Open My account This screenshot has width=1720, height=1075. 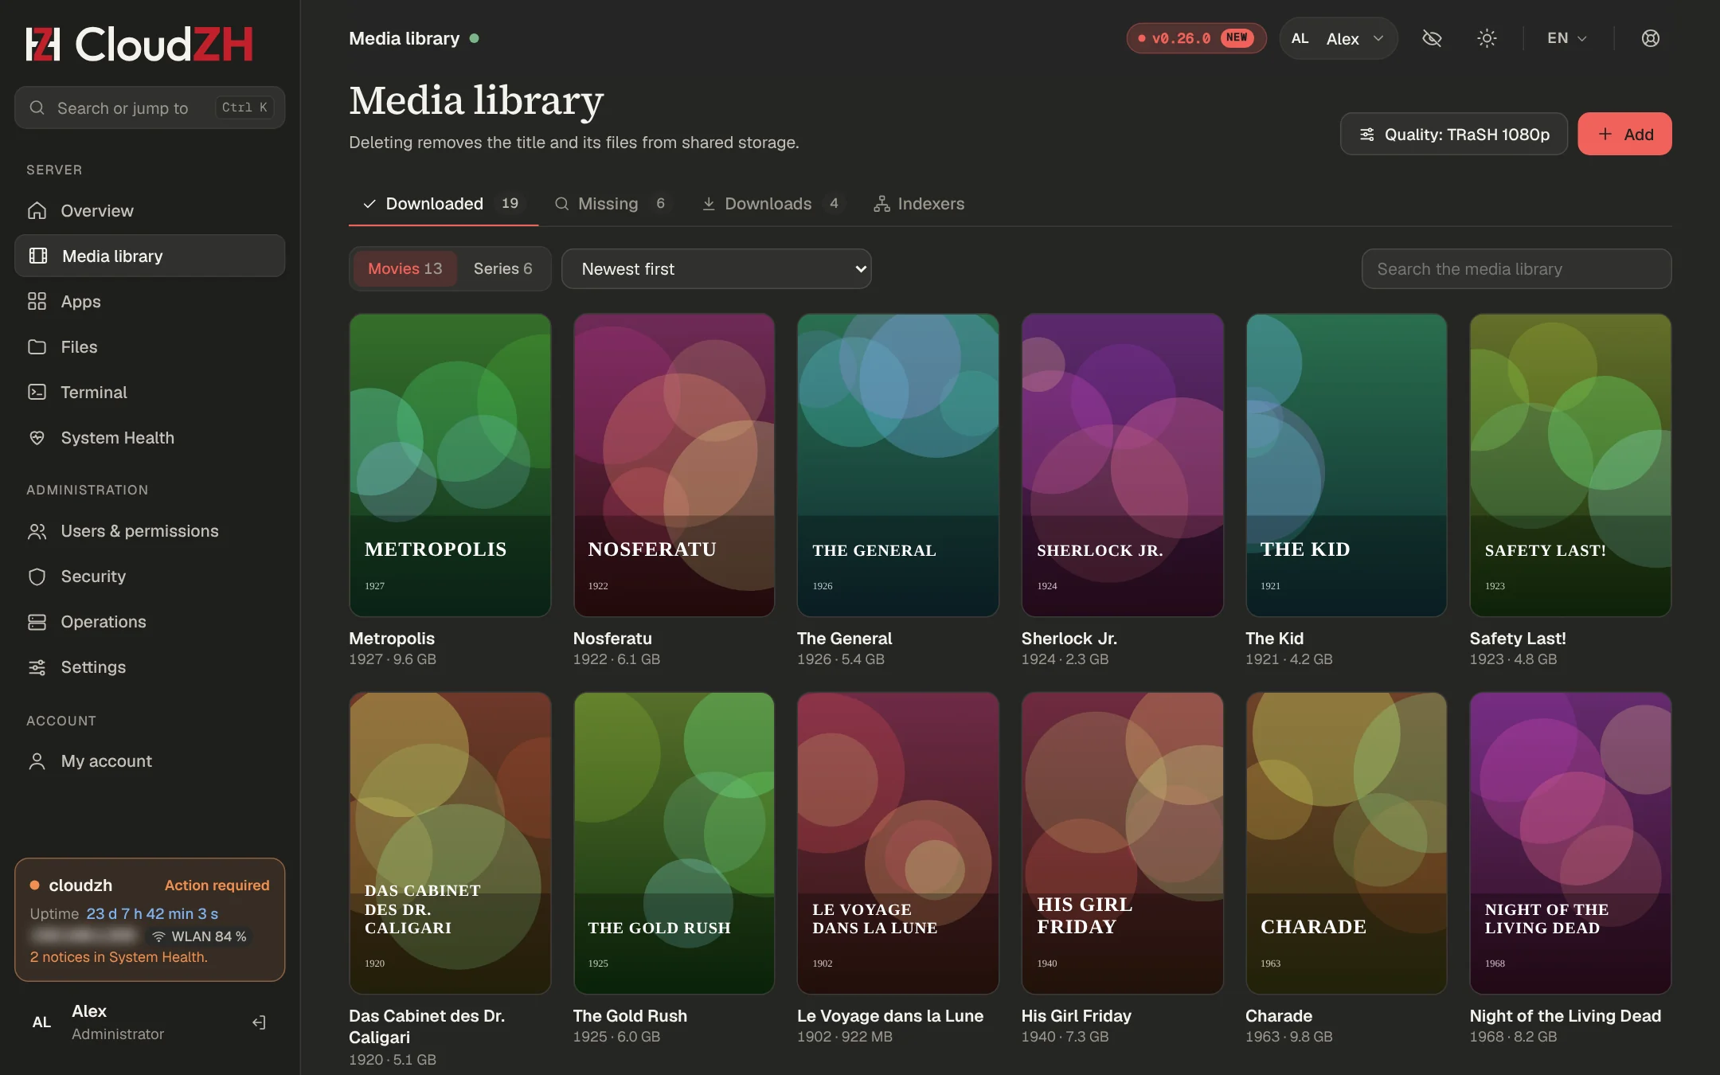[150, 760]
